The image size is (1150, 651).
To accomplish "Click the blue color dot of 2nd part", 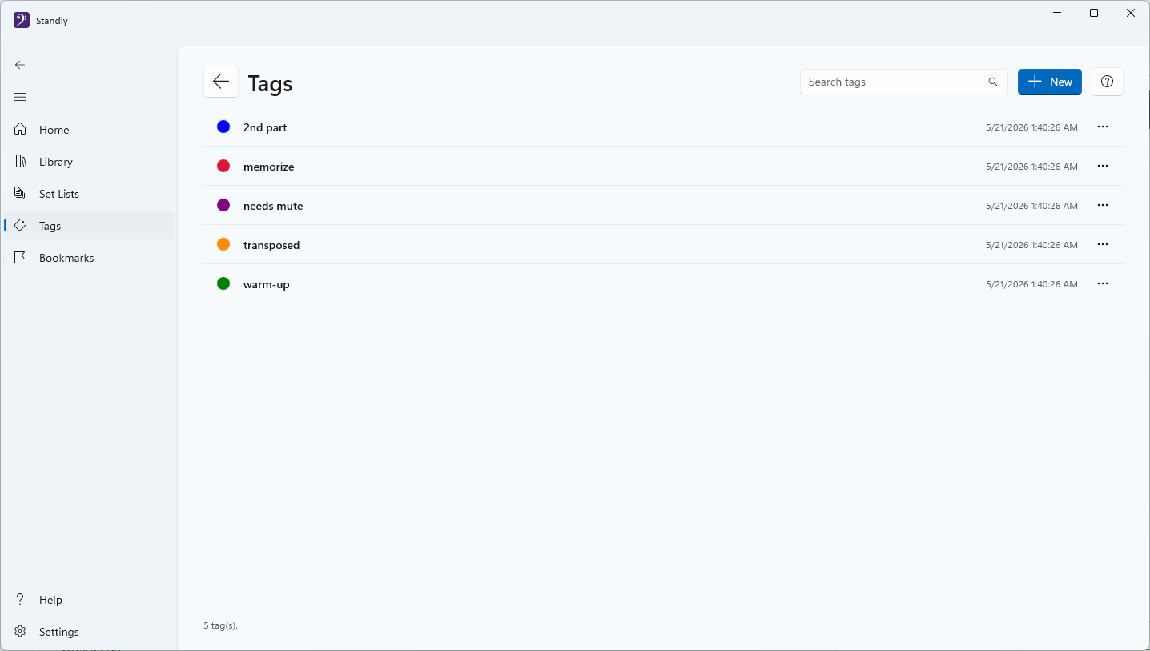I will tap(223, 127).
